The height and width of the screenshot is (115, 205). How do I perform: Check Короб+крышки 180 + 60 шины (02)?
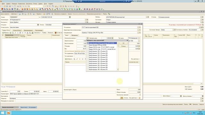[88, 59]
